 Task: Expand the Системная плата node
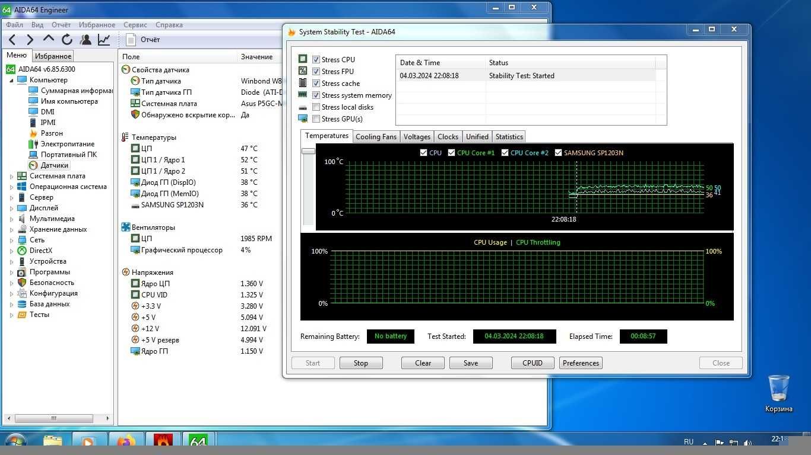pos(11,176)
